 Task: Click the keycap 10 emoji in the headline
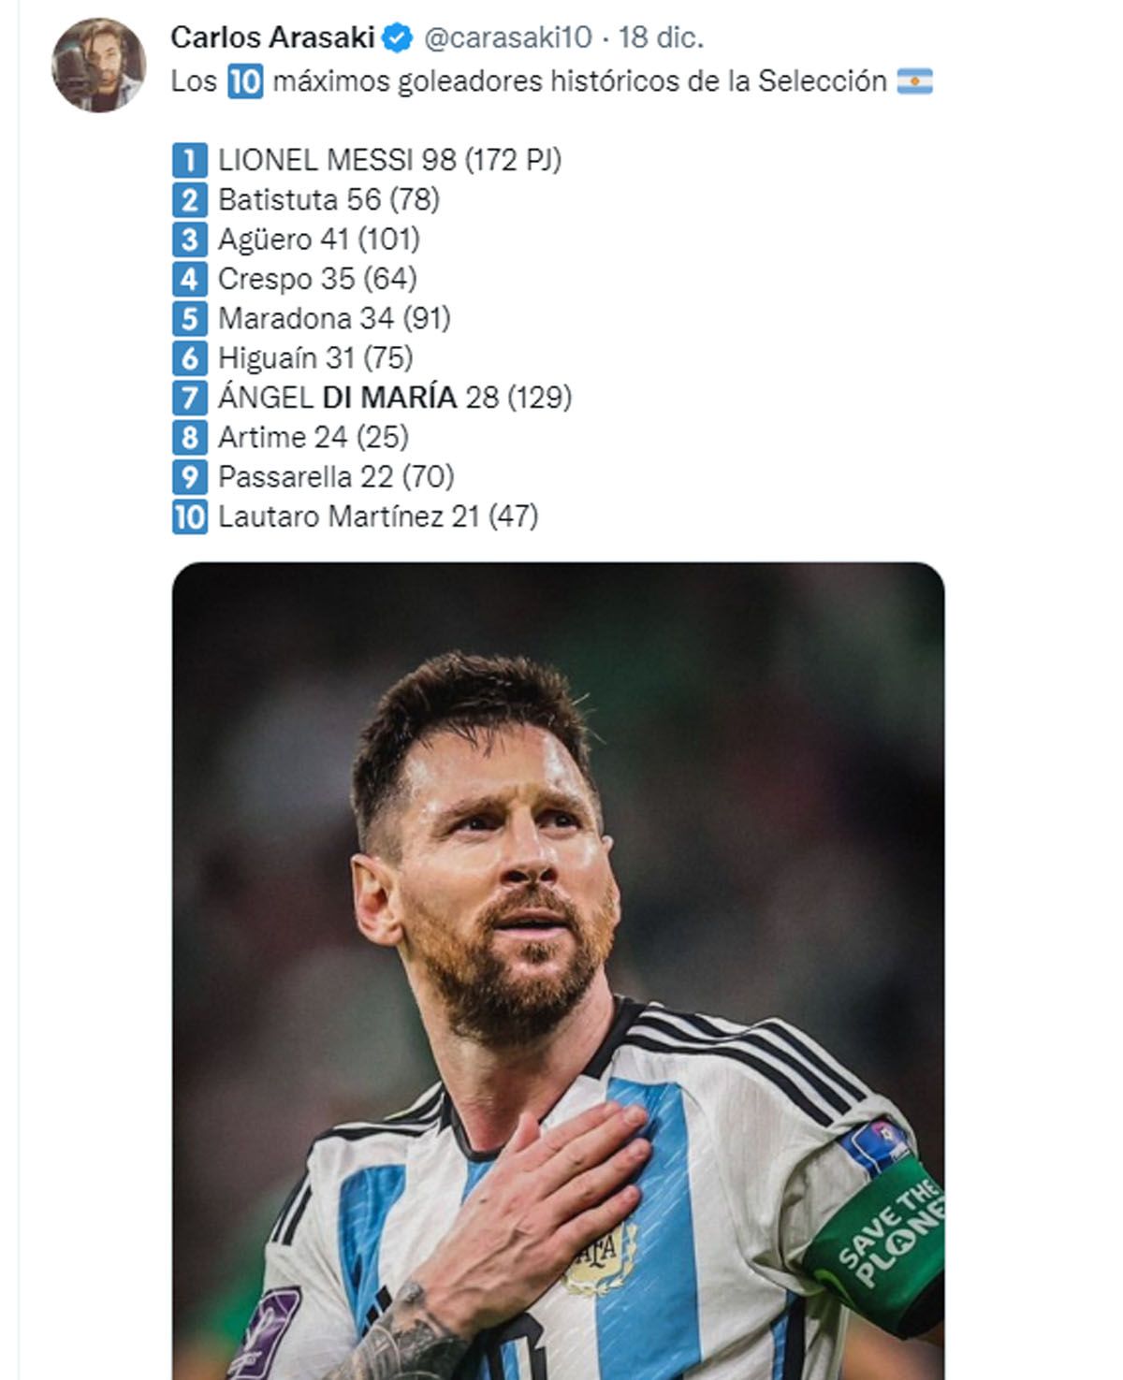point(244,82)
